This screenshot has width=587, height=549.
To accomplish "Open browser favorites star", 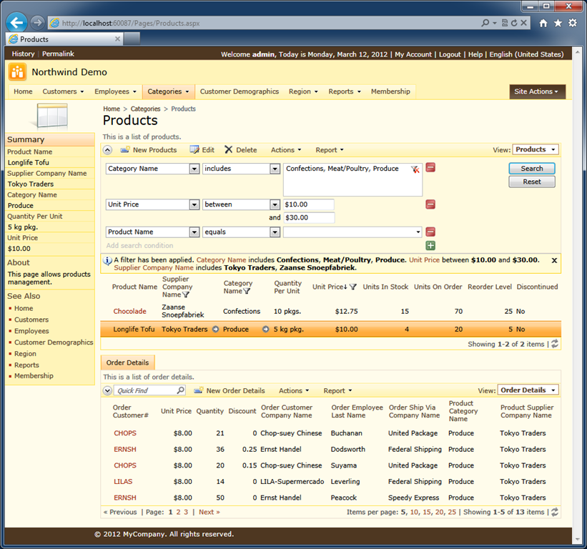I will pos(558,23).
